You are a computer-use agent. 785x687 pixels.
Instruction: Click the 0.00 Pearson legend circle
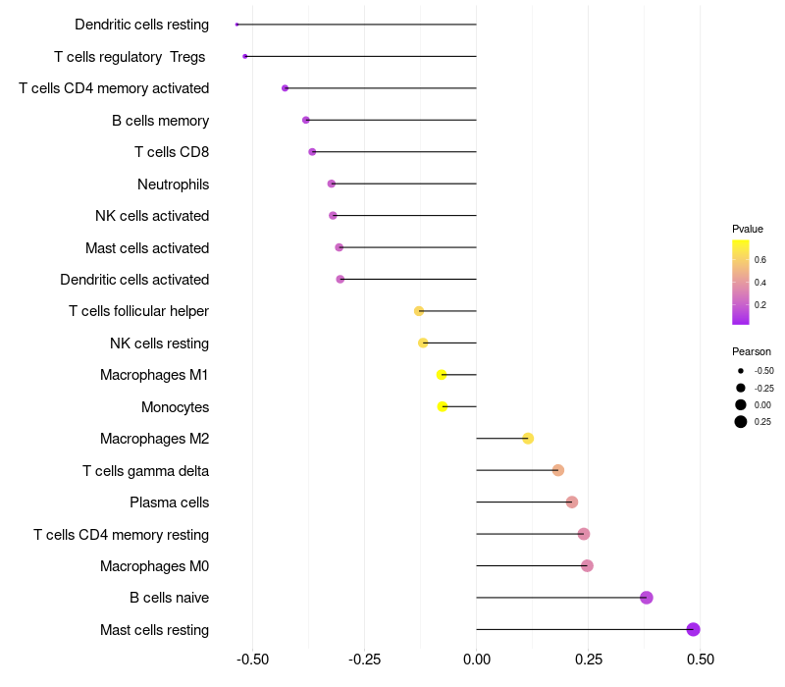click(x=741, y=404)
